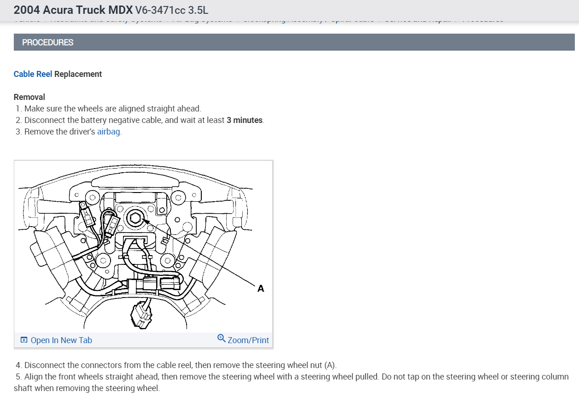Click the bold '3 minutes' text

(245, 120)
